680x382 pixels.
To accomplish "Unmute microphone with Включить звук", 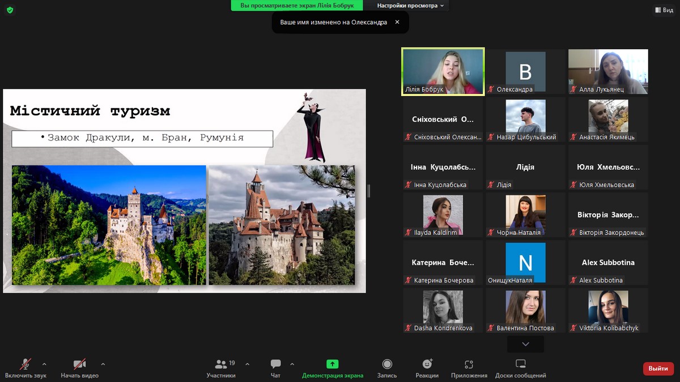I will (x=25, y=368).
